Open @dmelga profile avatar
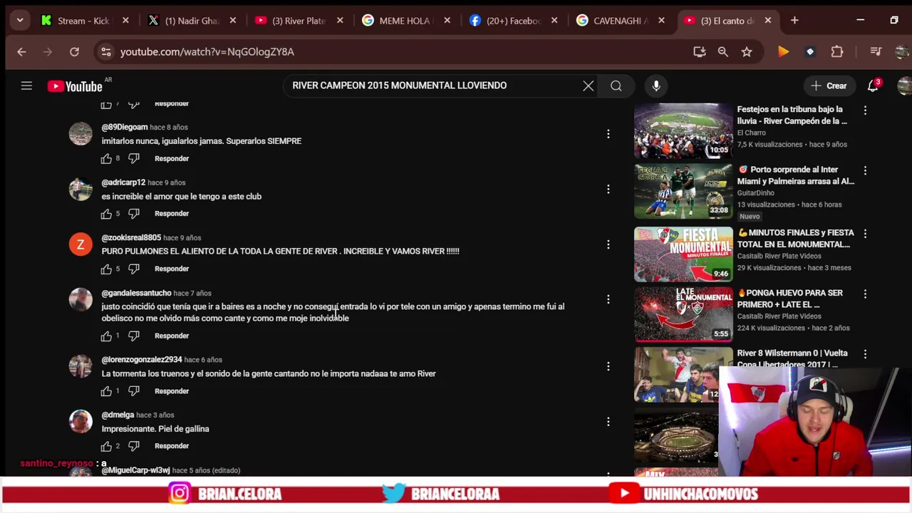This screenshot has height=513, width=912. (81, 421)
